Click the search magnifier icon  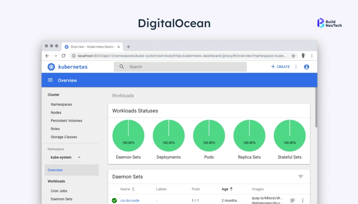tap(122, 67)
